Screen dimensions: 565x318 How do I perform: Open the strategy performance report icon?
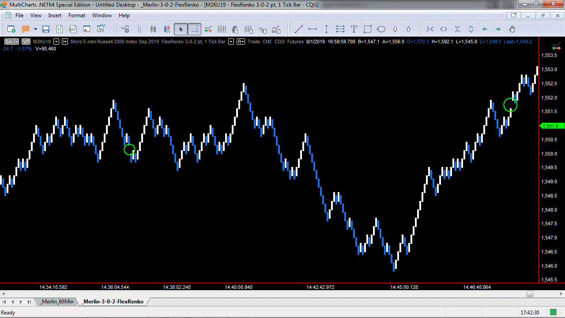click(x=276, y=30)
